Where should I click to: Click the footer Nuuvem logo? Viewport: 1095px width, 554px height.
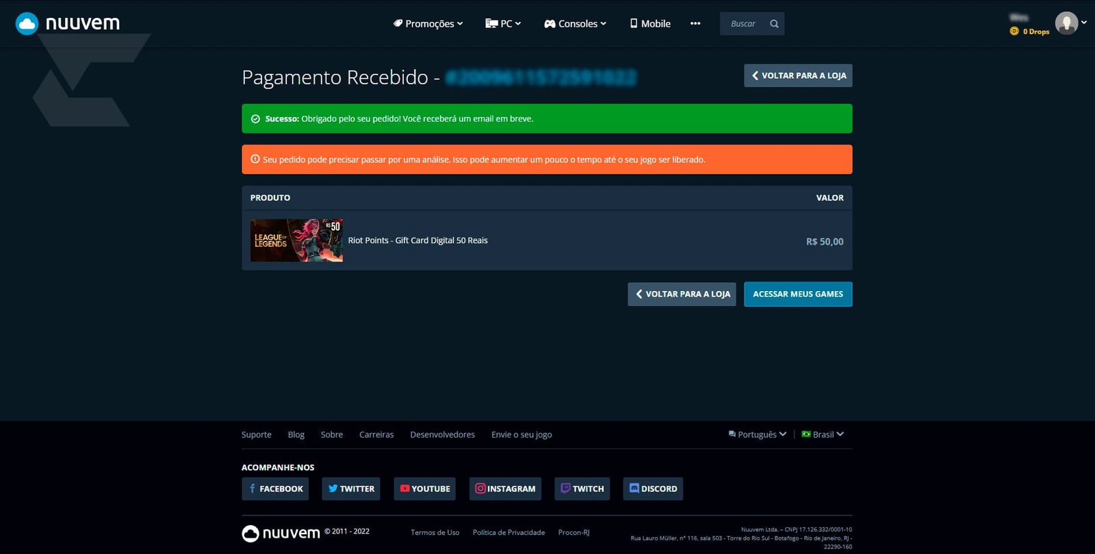[281, 533]
